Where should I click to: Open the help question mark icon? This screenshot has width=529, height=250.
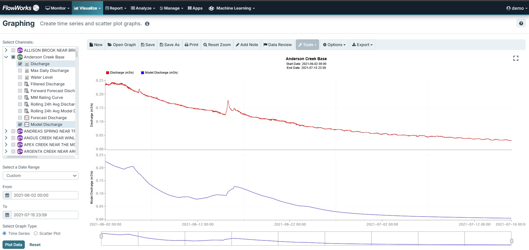[521, 23]
